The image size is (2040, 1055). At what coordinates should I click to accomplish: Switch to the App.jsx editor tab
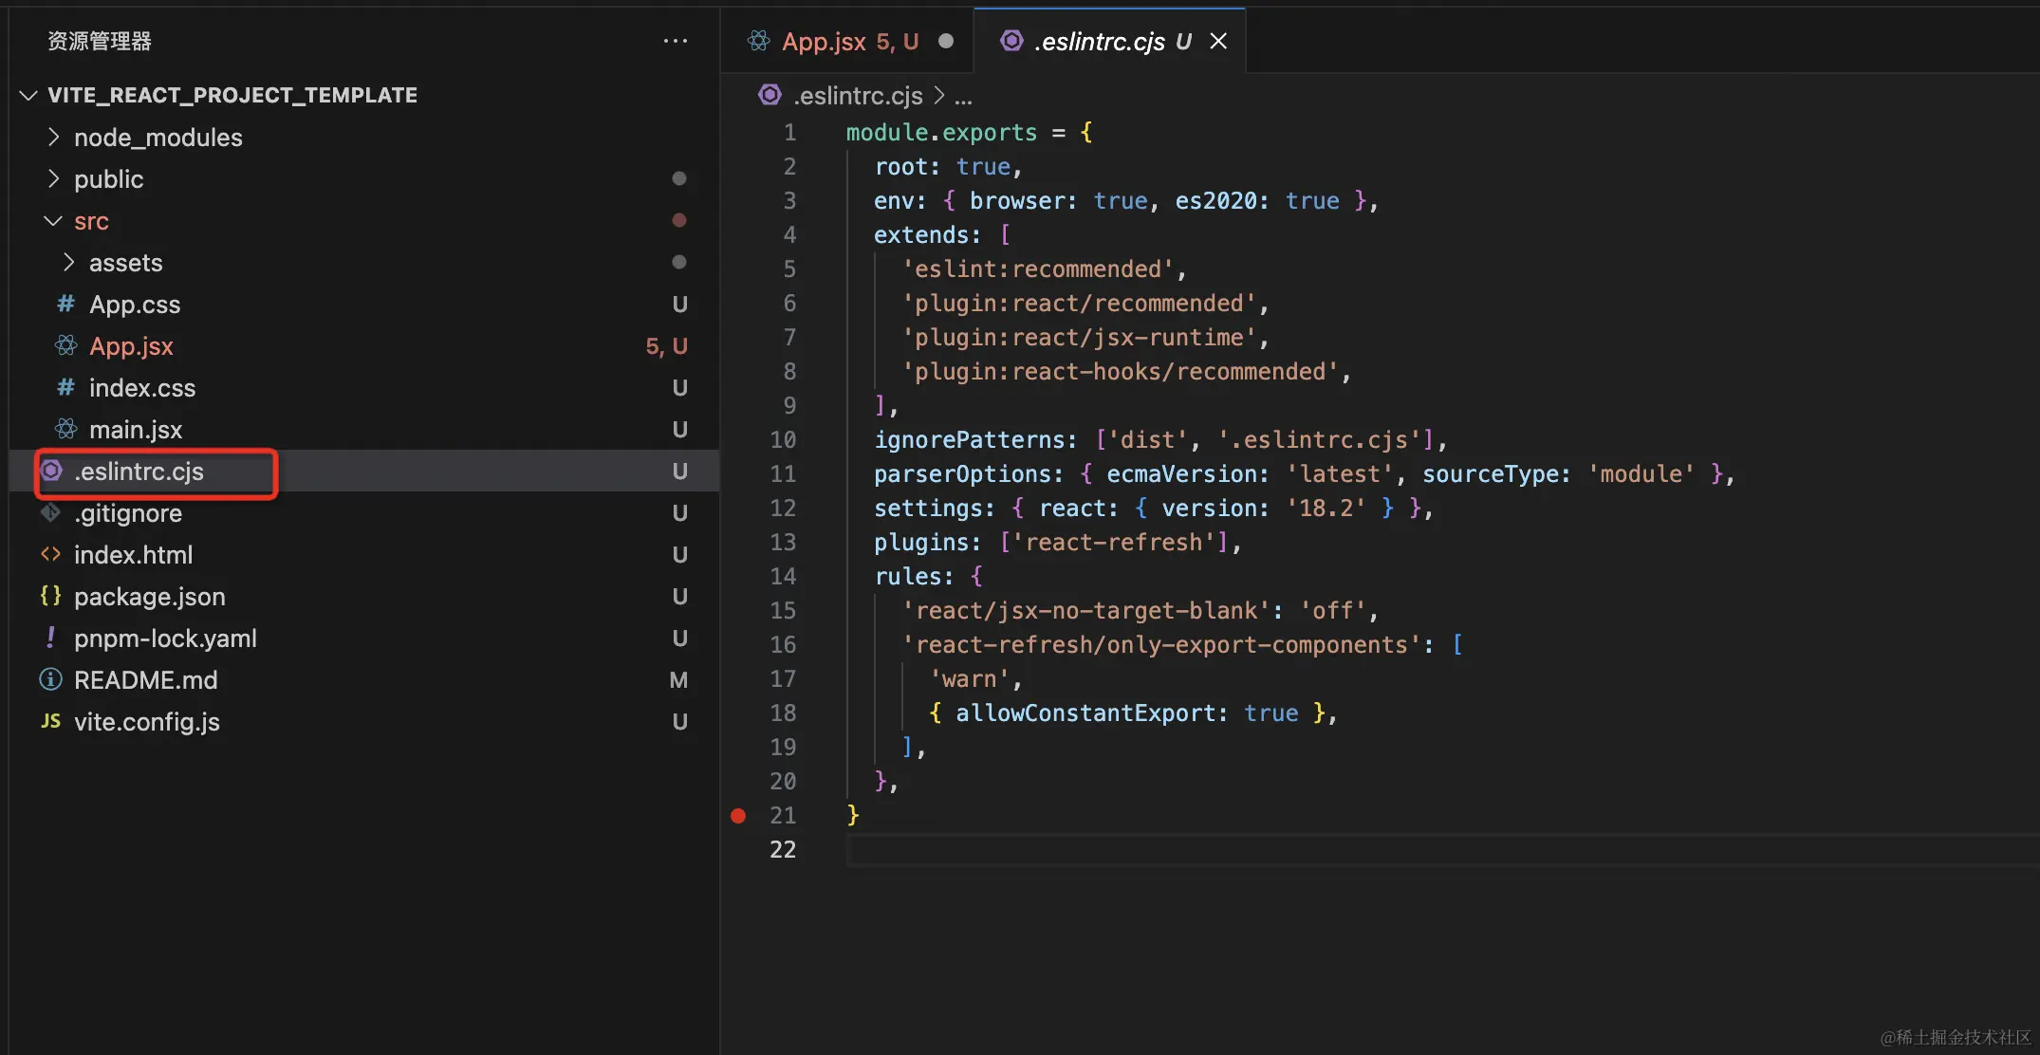[x=824, y=42]
